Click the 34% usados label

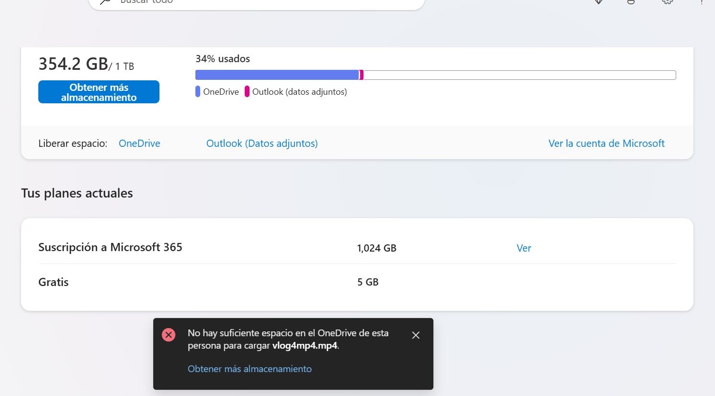pos(223,59)
